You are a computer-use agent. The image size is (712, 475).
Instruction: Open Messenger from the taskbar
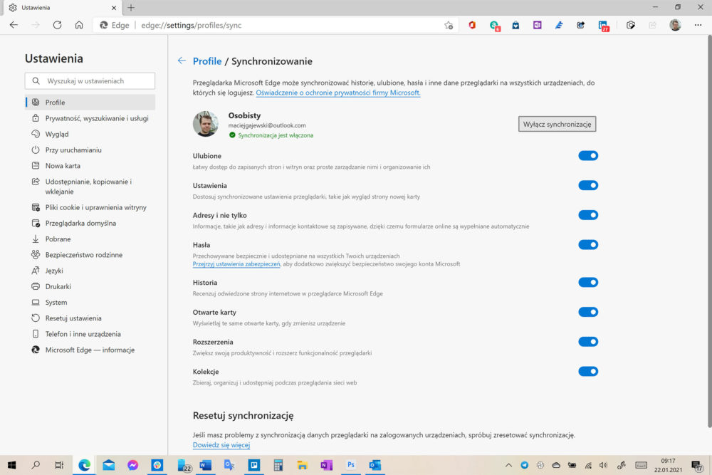tap(132, 465)
